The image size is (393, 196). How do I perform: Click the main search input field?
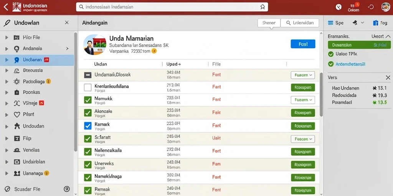point(172,7)
